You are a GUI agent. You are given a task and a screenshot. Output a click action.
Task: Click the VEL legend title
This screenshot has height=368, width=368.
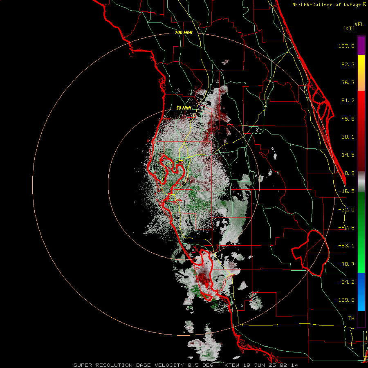(x=359, y=24)
